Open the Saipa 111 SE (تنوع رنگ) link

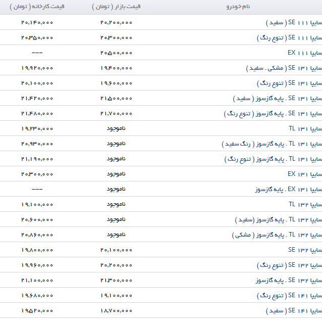pyautogui.click(x=289, y=37)
